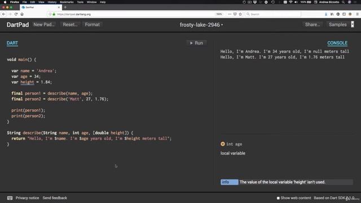The height and width of the screenshot is (203, 361).
Task: Open the volume control in menu bar
Action: point(296,2)
